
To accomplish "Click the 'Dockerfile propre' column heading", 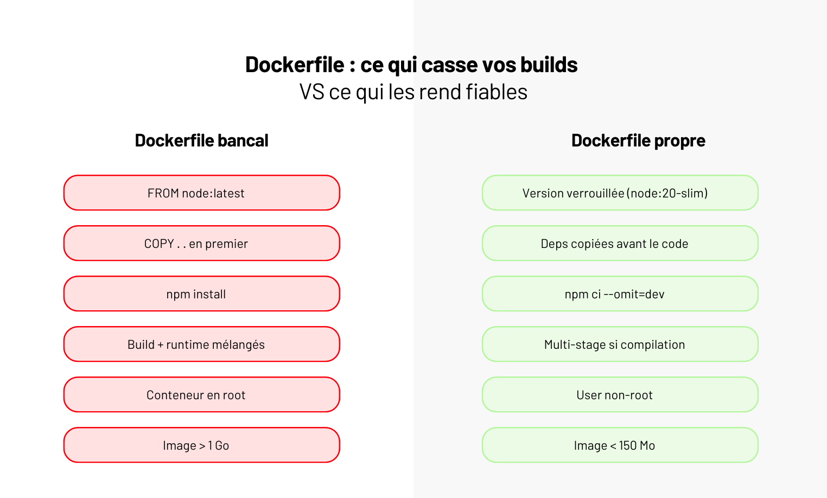I will point(638,141).
